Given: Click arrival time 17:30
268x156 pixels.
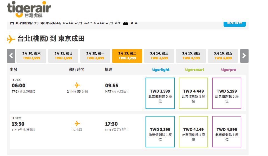Looking at the screenshot, I should [111, 124].
